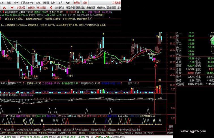Open the 事件追踪 info tab

click(x=33, y=133)
